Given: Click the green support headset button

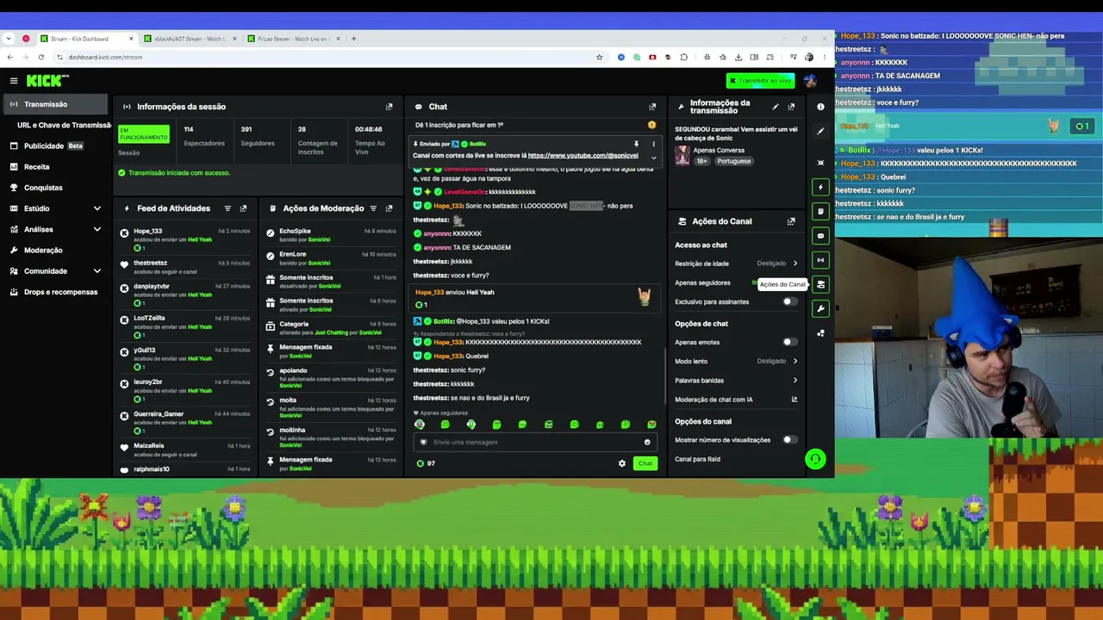Looking at the screenshot, I should pyautogui.click(x=815, y=459).
